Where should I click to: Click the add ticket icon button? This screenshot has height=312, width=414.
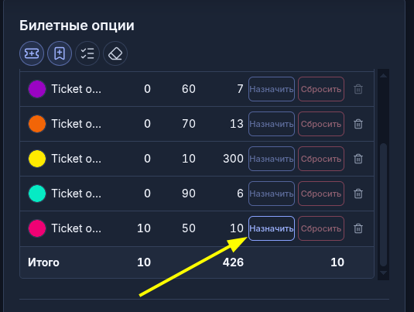pos(32,53)
